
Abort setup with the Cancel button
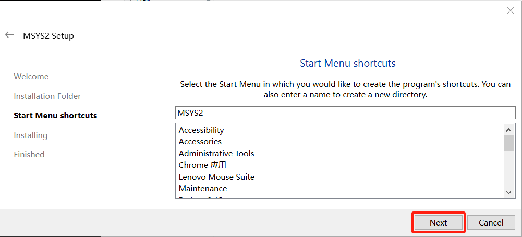click(491, 222)
